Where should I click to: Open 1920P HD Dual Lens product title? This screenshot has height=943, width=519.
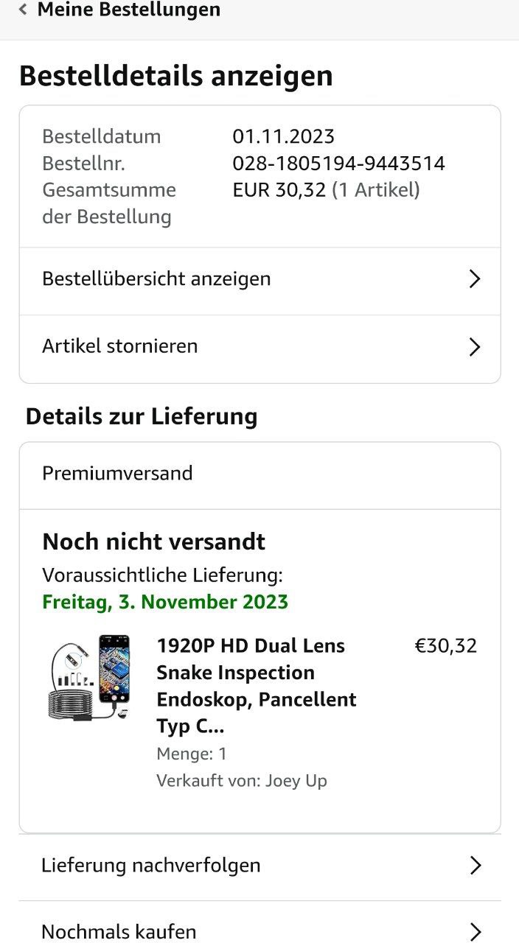(x=256, y=686)
